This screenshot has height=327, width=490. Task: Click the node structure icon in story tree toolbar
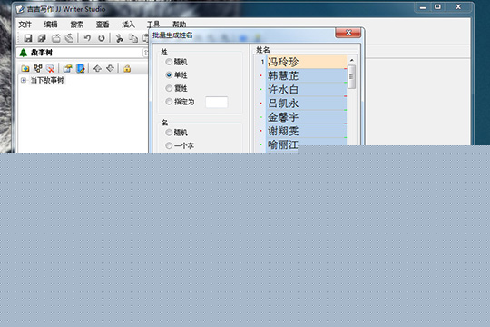38,68
